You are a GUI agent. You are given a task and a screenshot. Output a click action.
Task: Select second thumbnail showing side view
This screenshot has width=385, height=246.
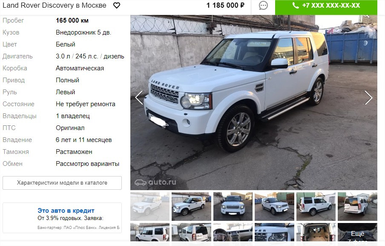point(191,206)
